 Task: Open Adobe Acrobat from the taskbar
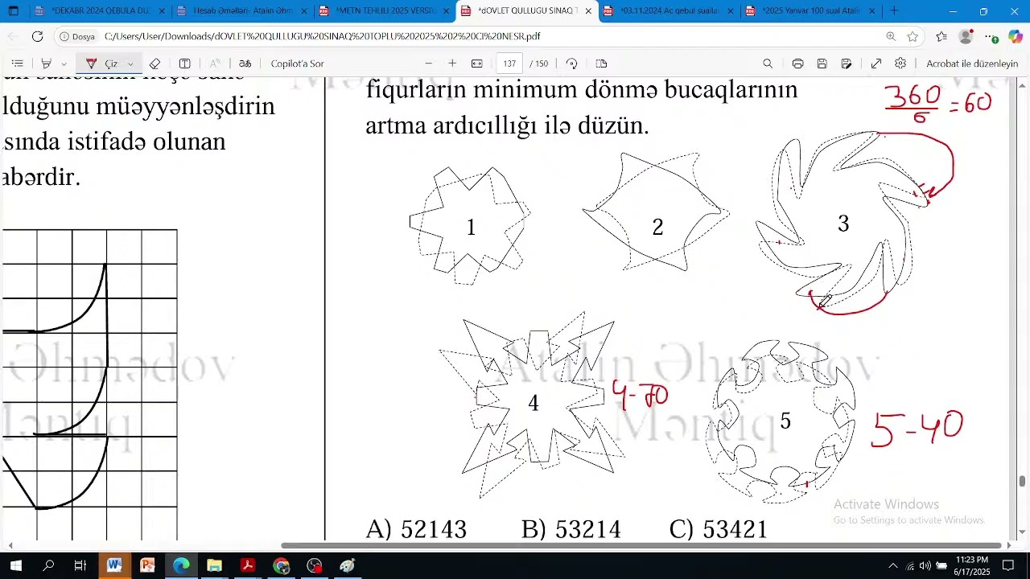point(248,566)
